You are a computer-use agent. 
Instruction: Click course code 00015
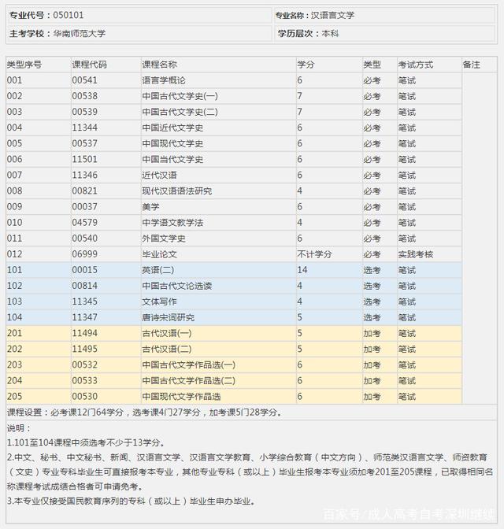pyautogui.click(x=84, y=270)
